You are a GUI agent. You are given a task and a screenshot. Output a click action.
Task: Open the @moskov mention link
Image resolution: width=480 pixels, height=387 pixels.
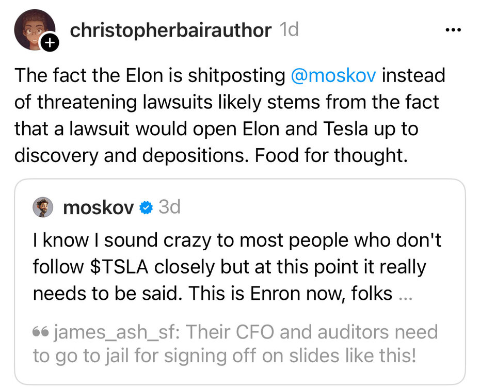click(334, 75)
